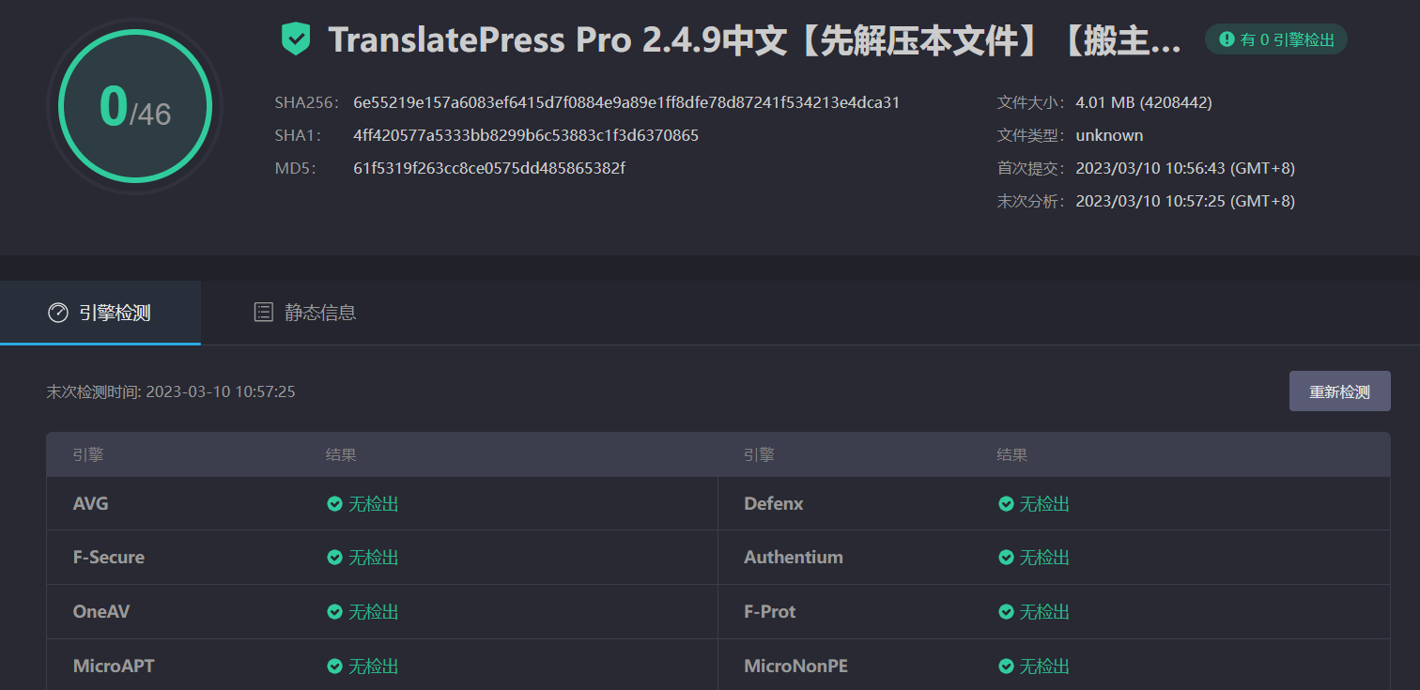Screen dimensions: 1420x690
Task: Click the 首次提交 time 10:56:43
Action: (x=1185, y=168)
